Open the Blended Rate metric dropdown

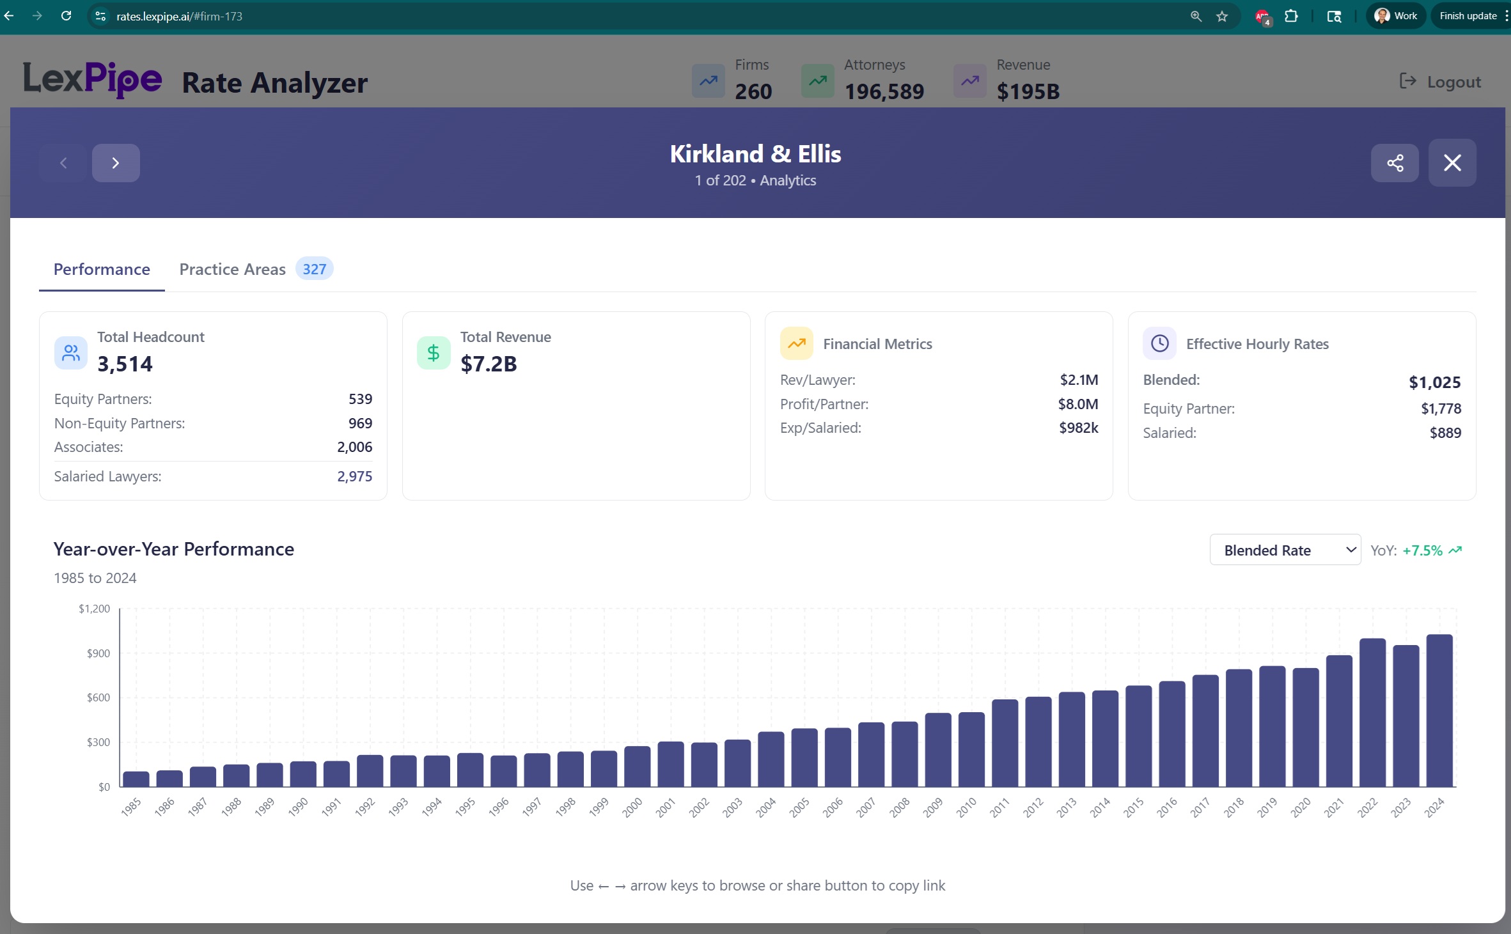tap(1285, 550)
